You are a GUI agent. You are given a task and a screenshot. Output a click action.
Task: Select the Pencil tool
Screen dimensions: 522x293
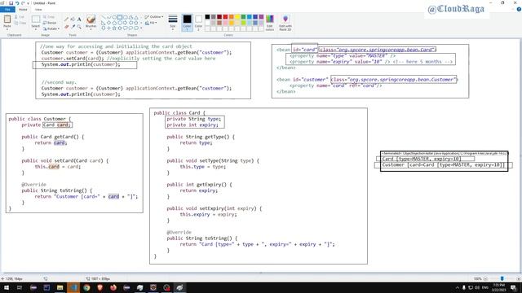coord(66,20)
